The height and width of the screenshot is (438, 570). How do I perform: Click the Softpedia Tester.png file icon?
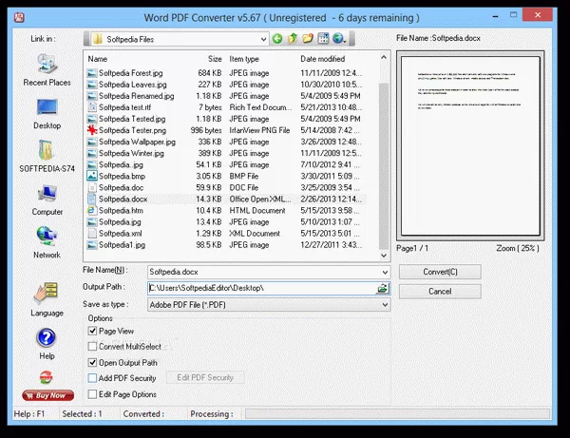(92, 130)
